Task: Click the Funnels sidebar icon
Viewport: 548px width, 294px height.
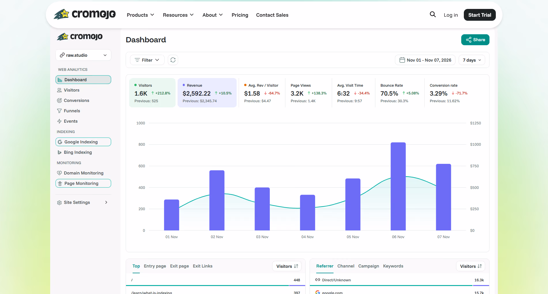Action: 59,111
